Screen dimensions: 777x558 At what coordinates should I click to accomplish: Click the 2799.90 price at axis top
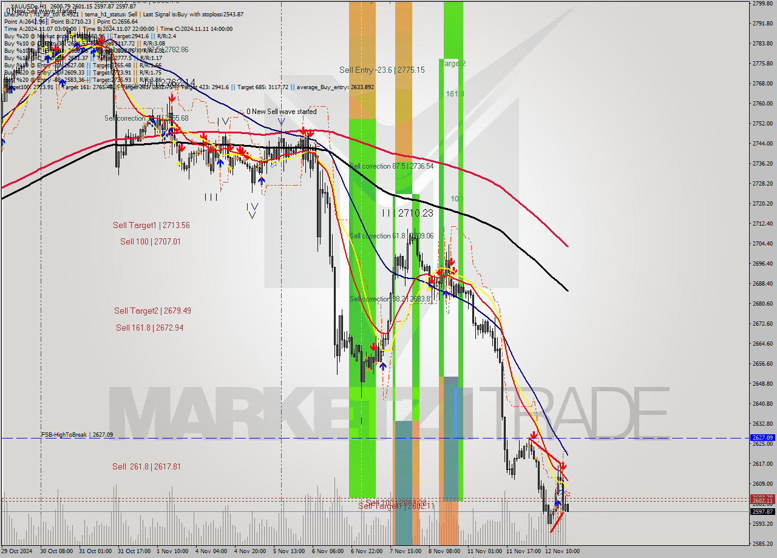762,4
